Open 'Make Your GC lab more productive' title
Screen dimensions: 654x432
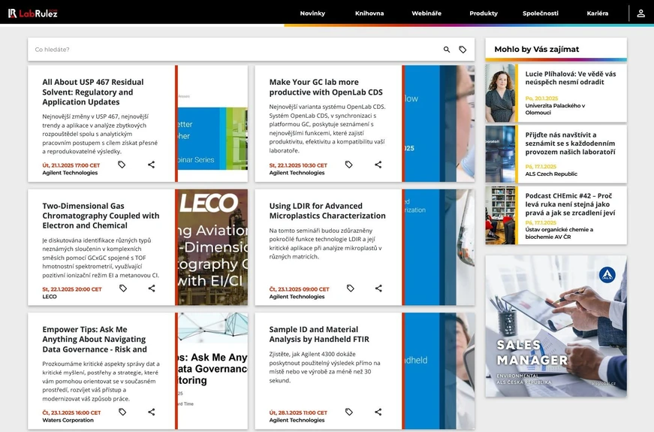tap(326, 87)
